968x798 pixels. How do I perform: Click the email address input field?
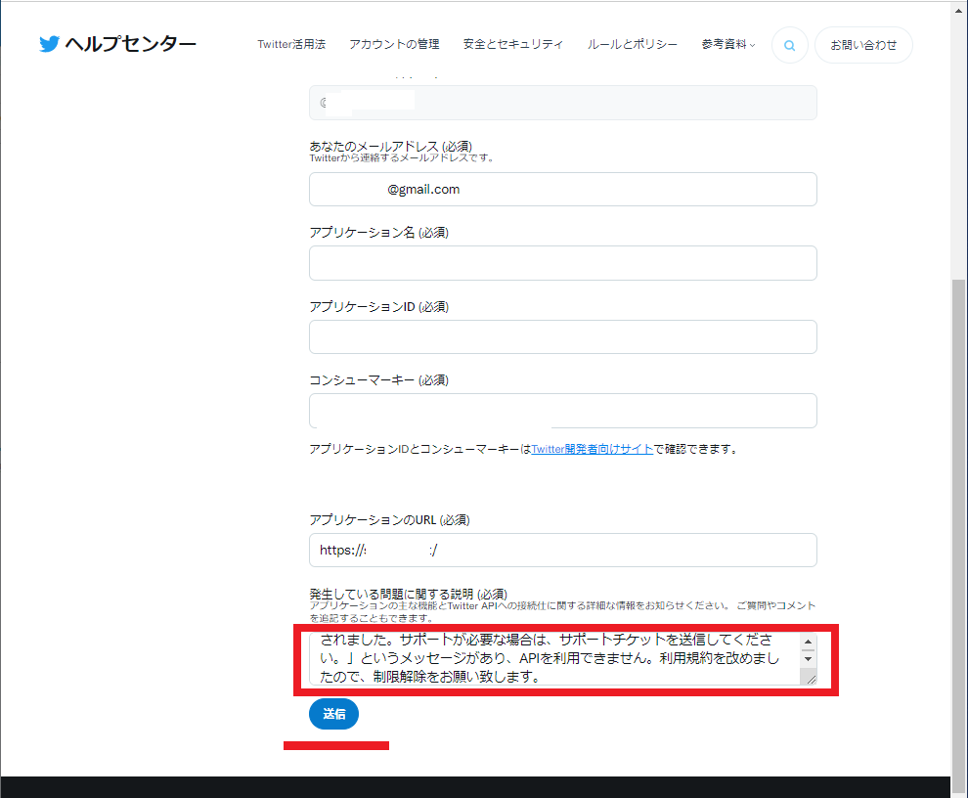point(562,190)
